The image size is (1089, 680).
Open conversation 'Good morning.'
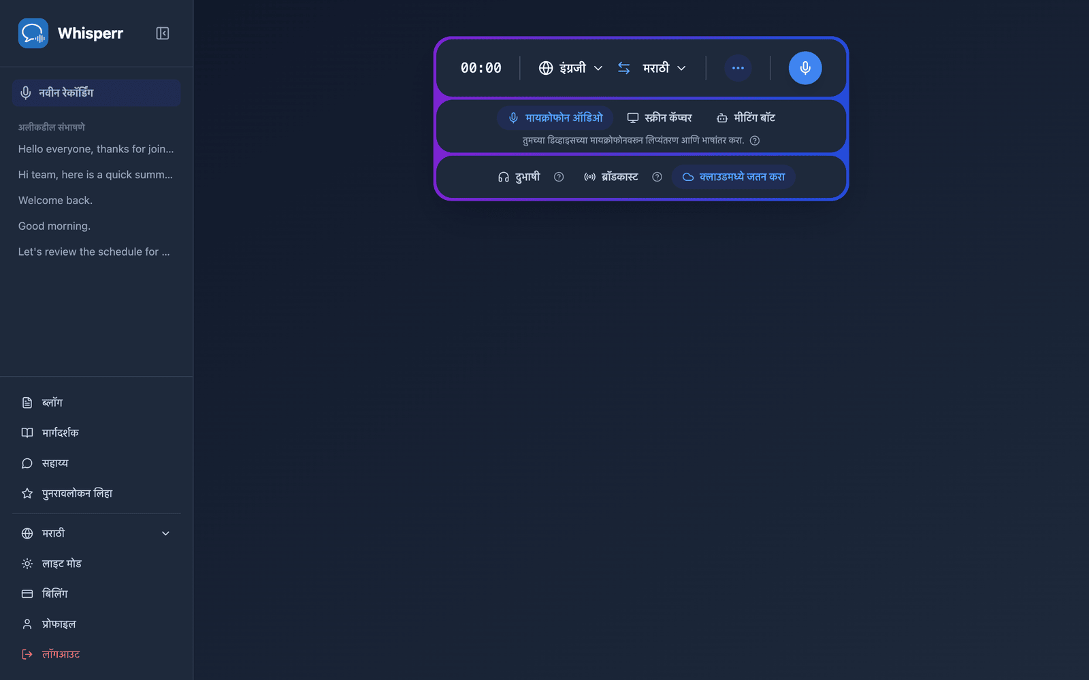(96, 226)
